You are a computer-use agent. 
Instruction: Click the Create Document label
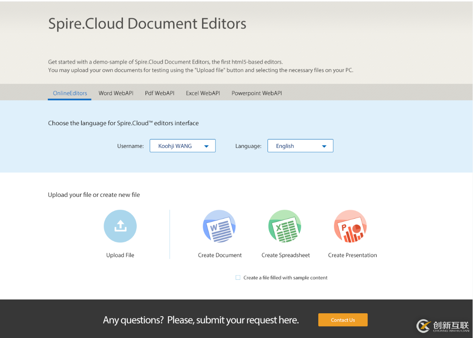(220, 255)
